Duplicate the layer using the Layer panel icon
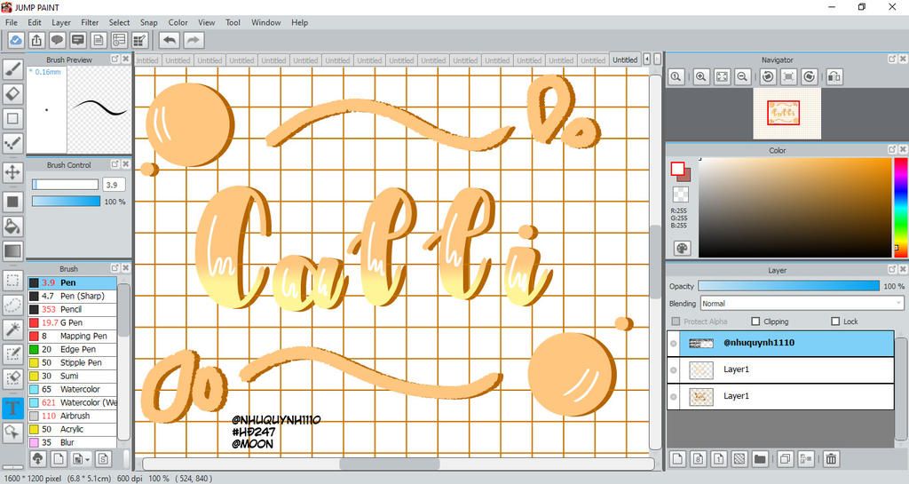This screenshot has width=909, height=484. [785, 459]
